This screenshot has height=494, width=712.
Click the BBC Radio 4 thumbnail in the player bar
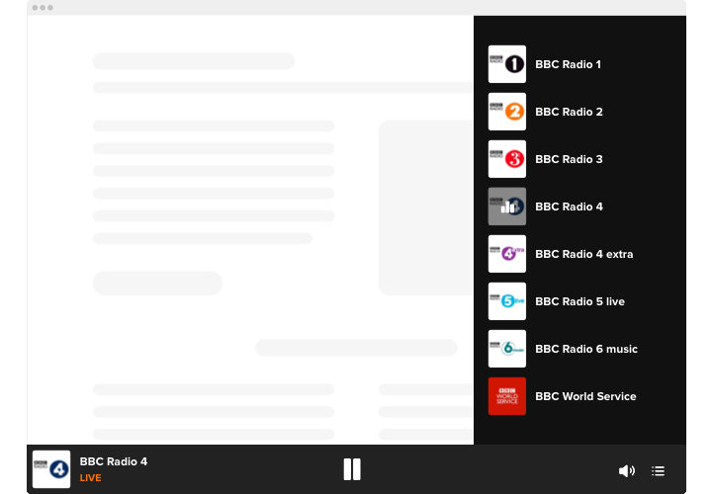51,469
